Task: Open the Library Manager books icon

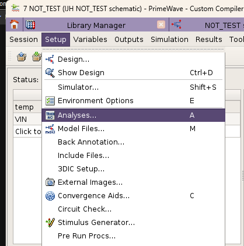Action: [30, 25]
